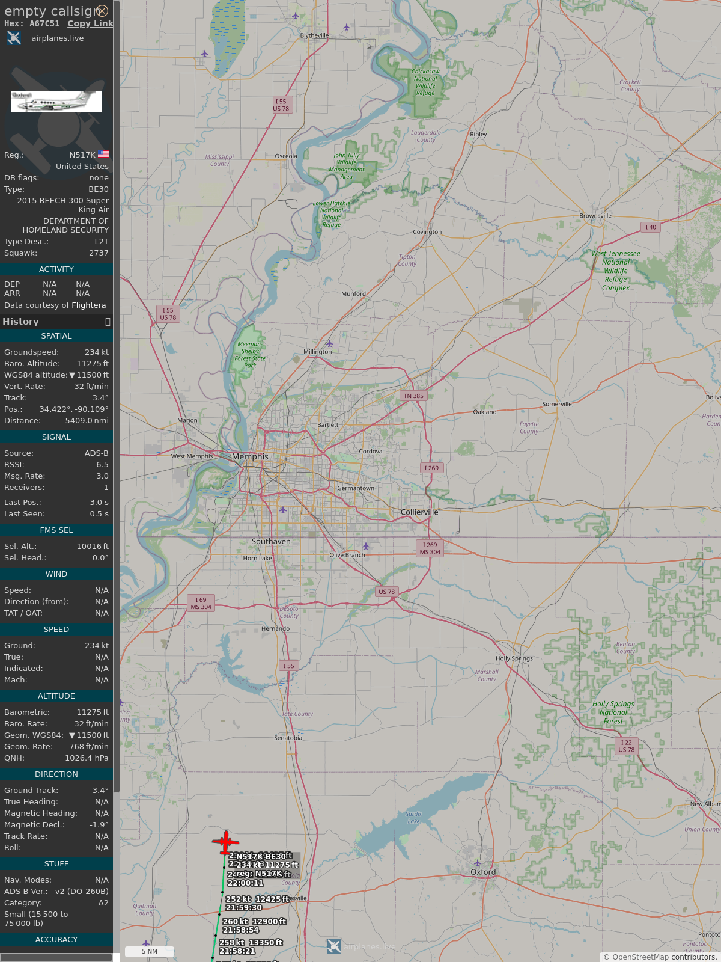Click airport icon nearest Blytheville label

coord(296,16)
